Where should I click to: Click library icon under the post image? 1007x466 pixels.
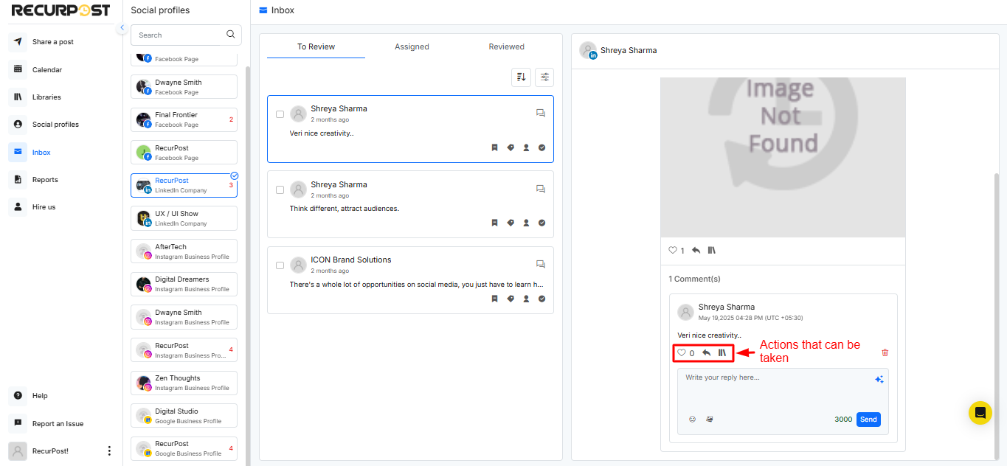click(x=712, y=251)
